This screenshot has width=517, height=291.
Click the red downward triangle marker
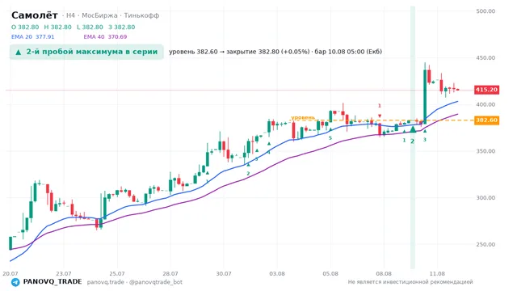click(x=380, y=116)
